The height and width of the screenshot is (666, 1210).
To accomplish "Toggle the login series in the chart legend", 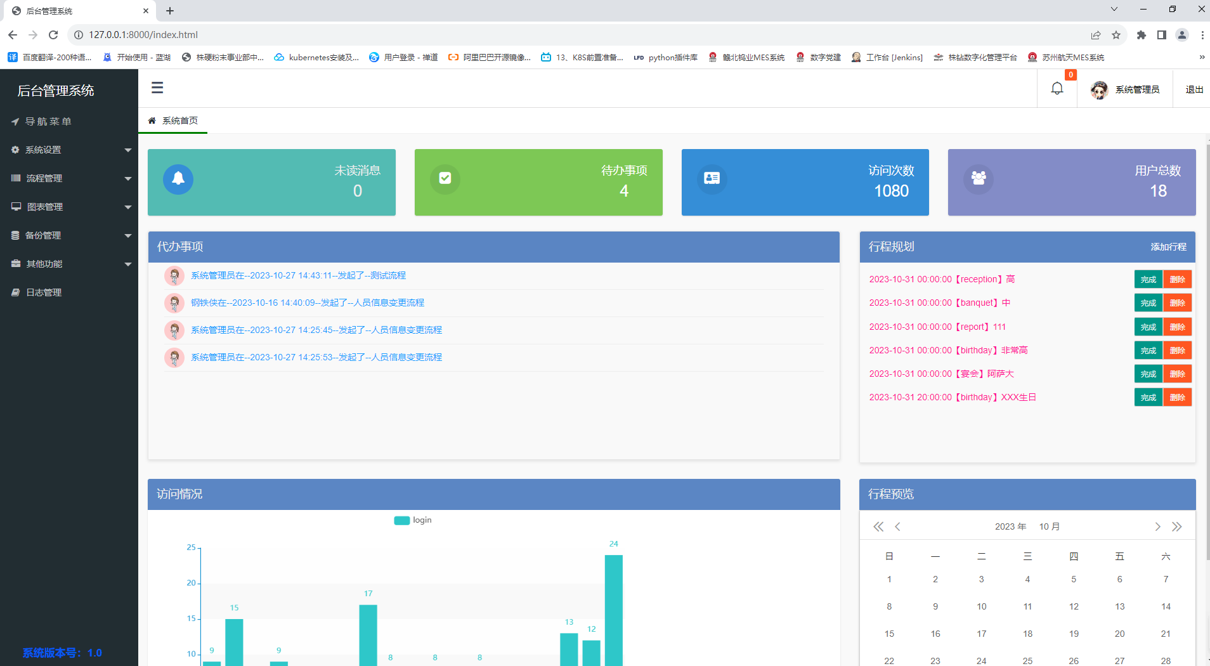I will click(412, 519).
